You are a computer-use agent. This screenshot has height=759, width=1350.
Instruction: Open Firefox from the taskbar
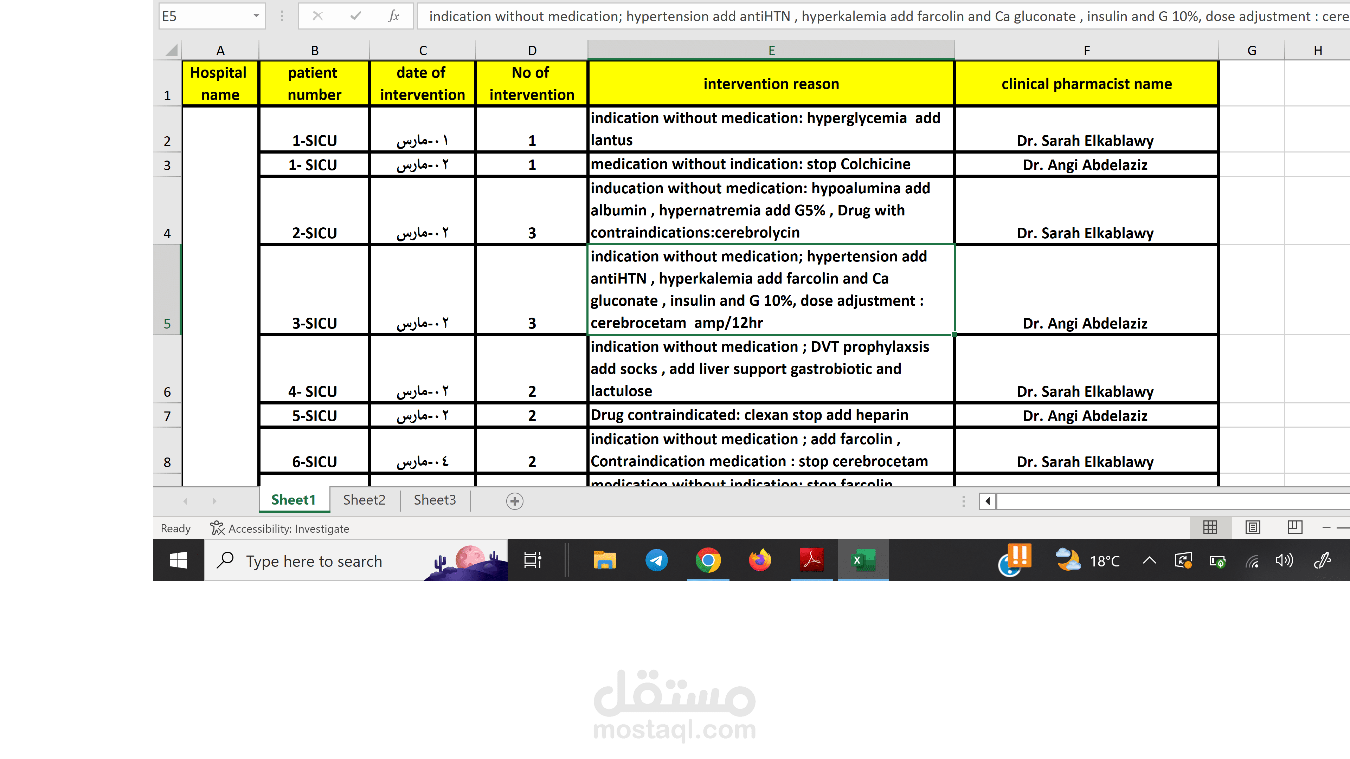(760, 560)
